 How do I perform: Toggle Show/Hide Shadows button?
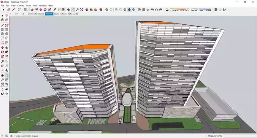(x=167, y=10)
